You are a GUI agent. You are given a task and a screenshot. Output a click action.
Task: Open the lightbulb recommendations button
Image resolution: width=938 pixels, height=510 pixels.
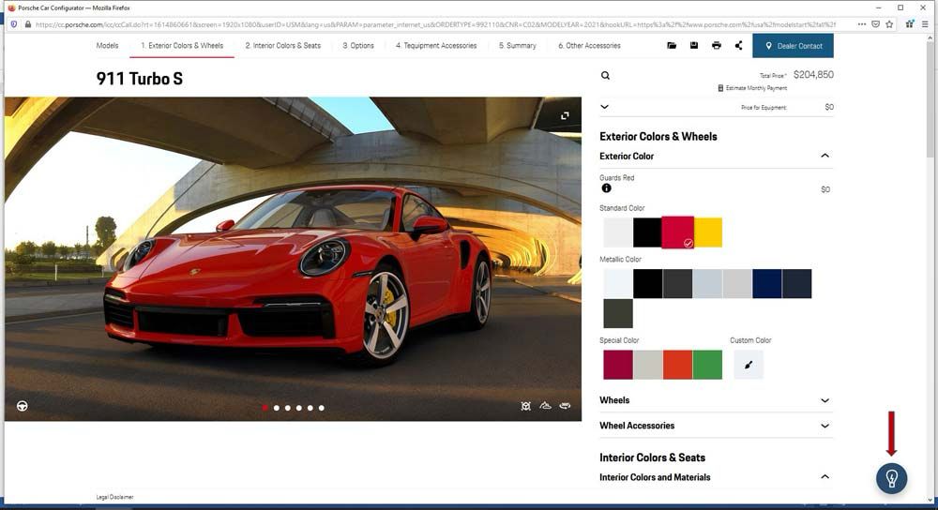coord(891,478)
